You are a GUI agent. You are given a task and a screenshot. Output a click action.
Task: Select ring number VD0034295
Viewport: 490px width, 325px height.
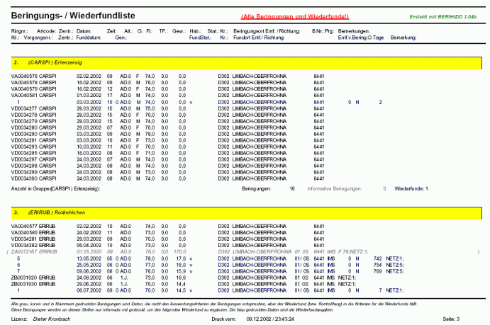pyautogui.click(x=24, y=153)
